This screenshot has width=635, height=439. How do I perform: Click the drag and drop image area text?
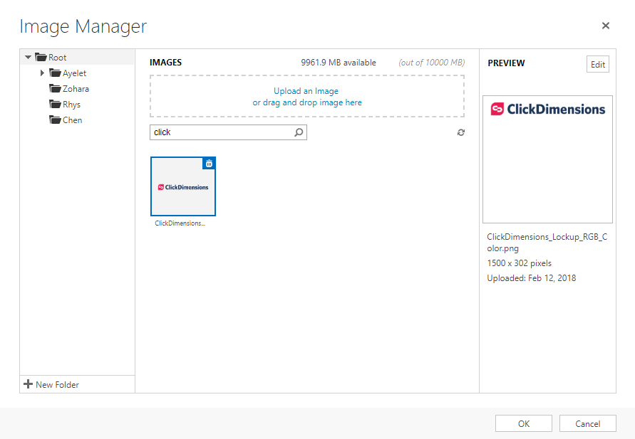307,102
